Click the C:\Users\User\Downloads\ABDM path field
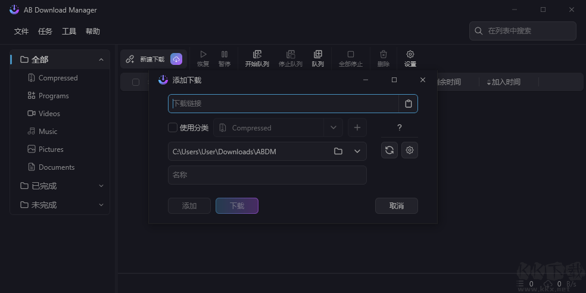This screenshot has height=293, width=586. 267,151
